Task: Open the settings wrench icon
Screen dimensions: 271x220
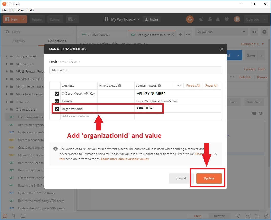Action: (210, 19)
